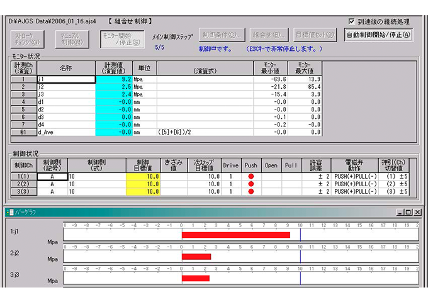The width and height of the screenshot is (428, 302).
Task: Click monitor maximum value 65.4
Action: tap(305, 87)
